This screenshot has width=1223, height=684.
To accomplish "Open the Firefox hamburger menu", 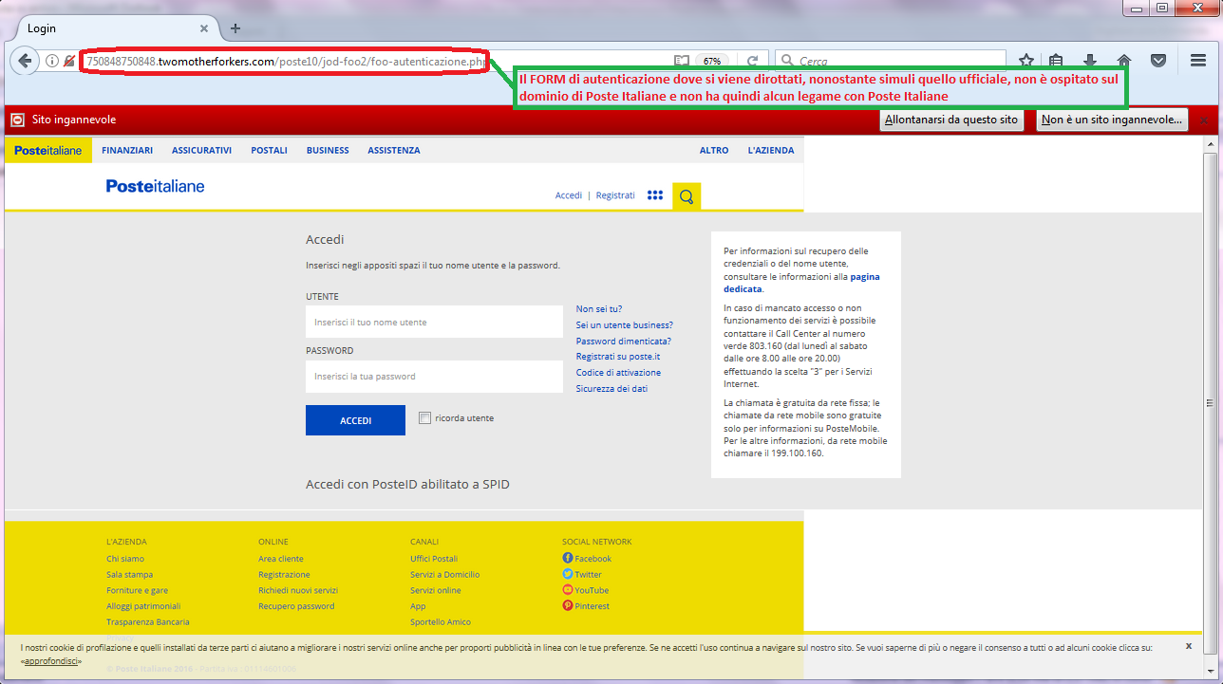I will pyautogui.click(x=1198, y=61).
